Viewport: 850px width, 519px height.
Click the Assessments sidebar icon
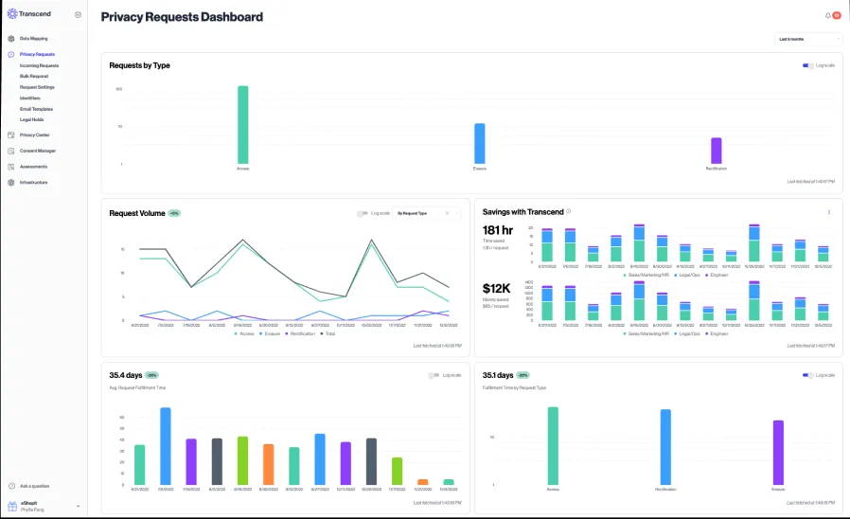(x=10, y=167)
